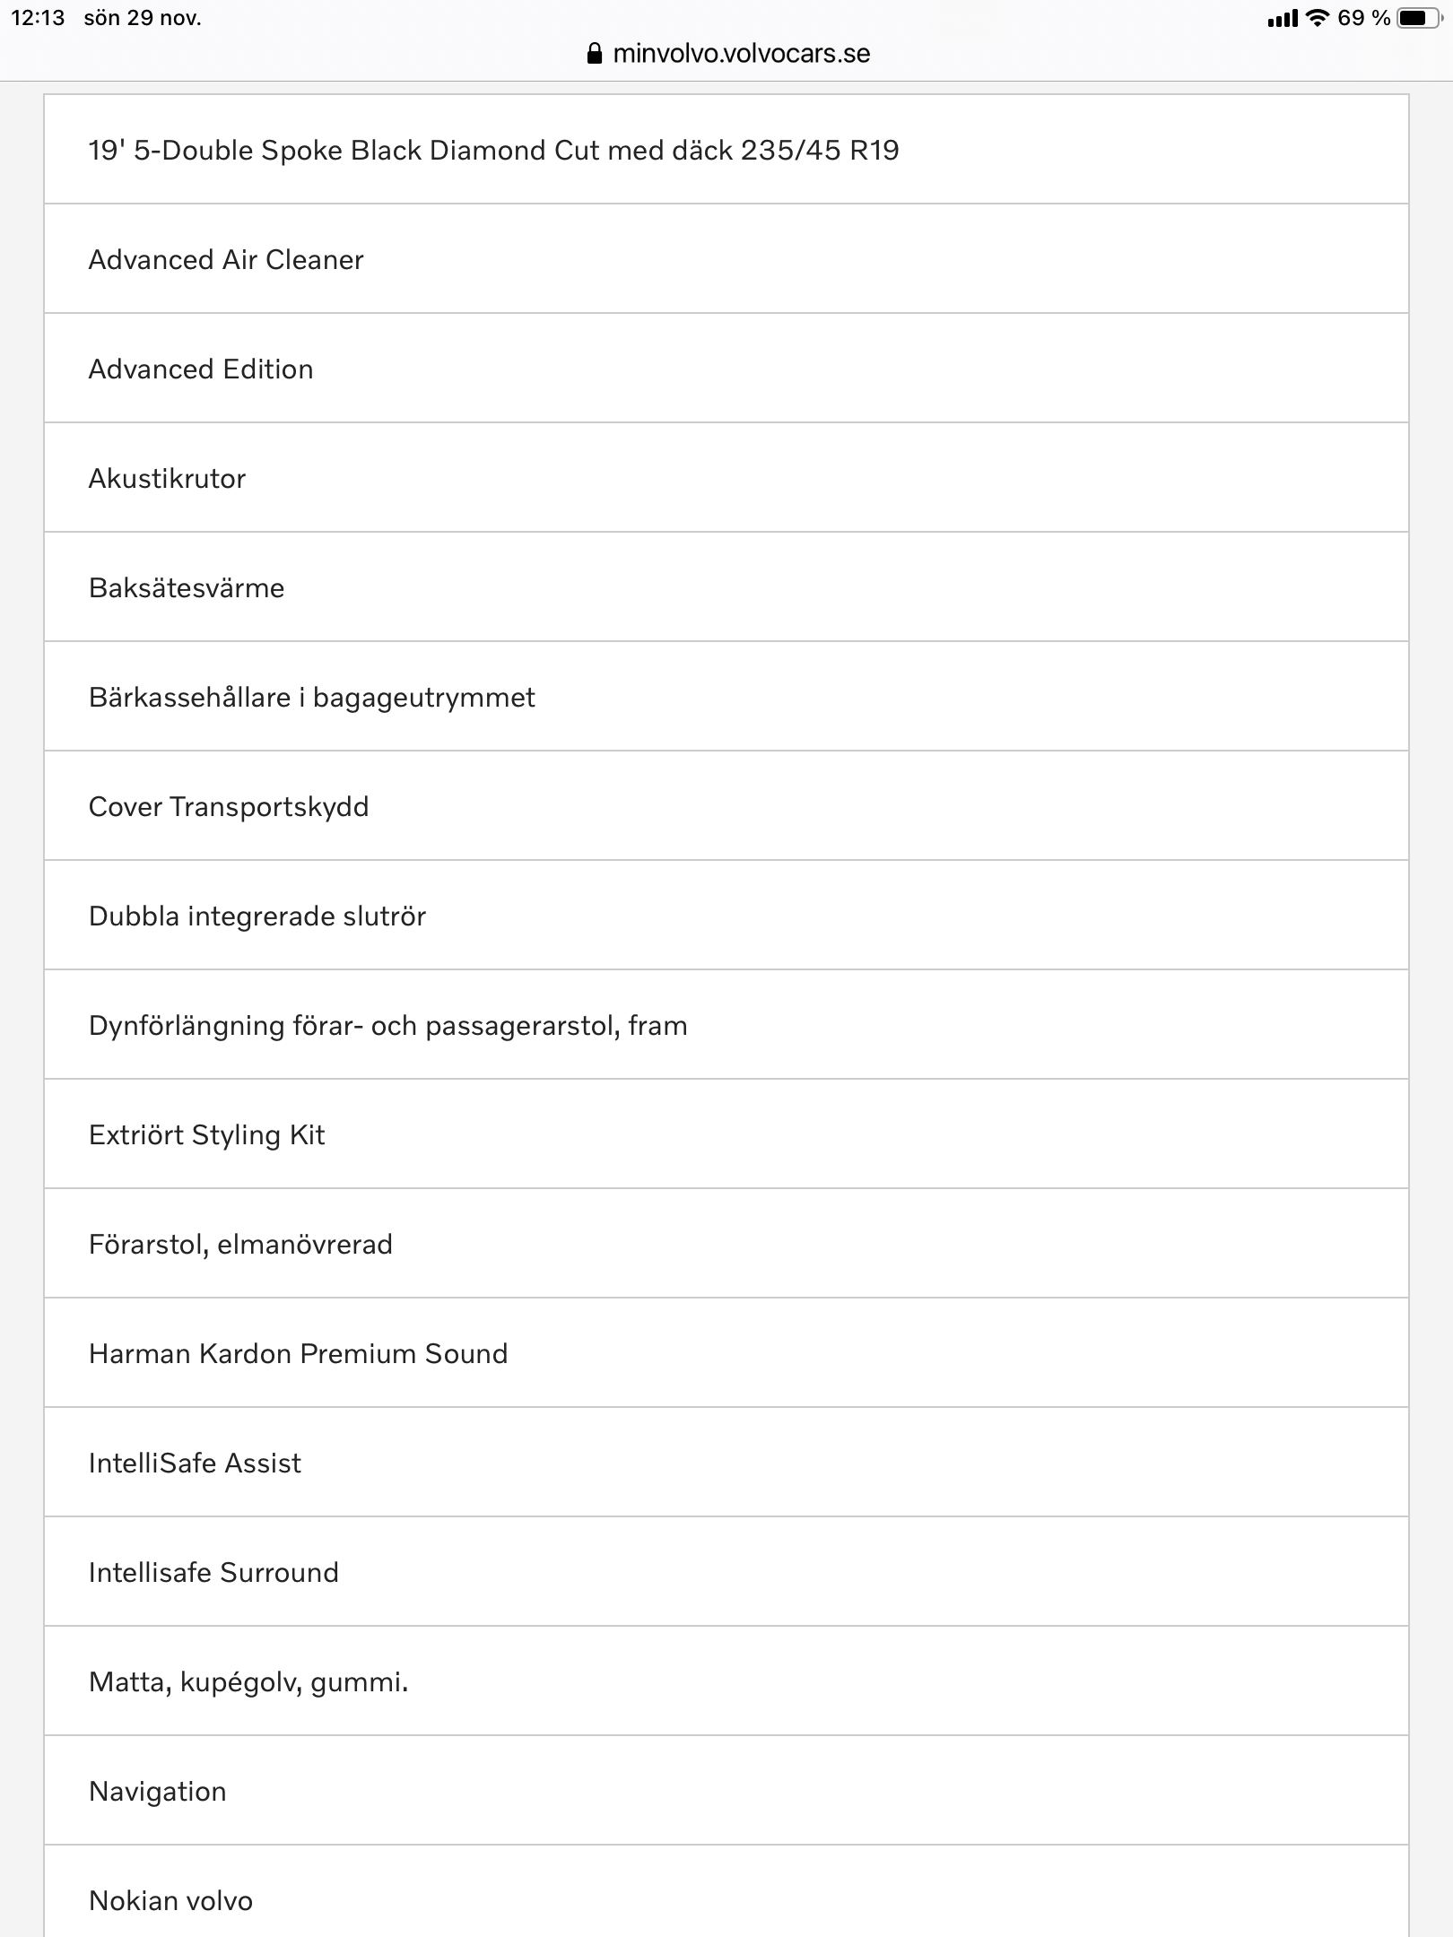Choose Harman Kardon Premium Sound row
The image size is (1453, 1937).
[726, 1353]
